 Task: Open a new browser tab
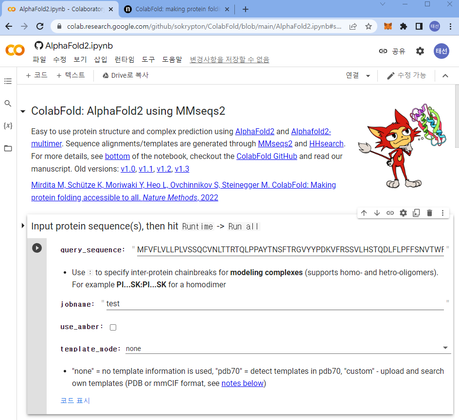pyautogui.click(x=246, y=9)
